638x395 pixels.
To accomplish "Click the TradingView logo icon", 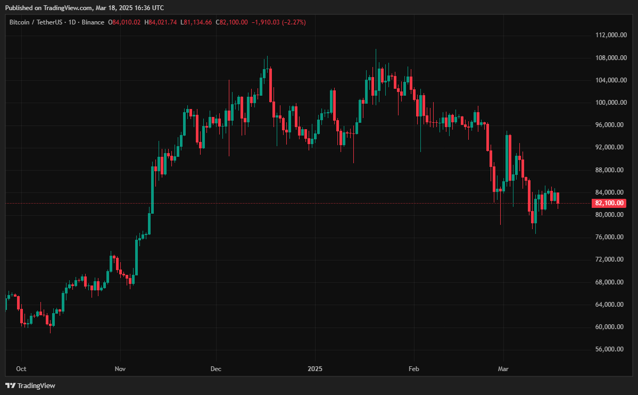I will [10, 385].
